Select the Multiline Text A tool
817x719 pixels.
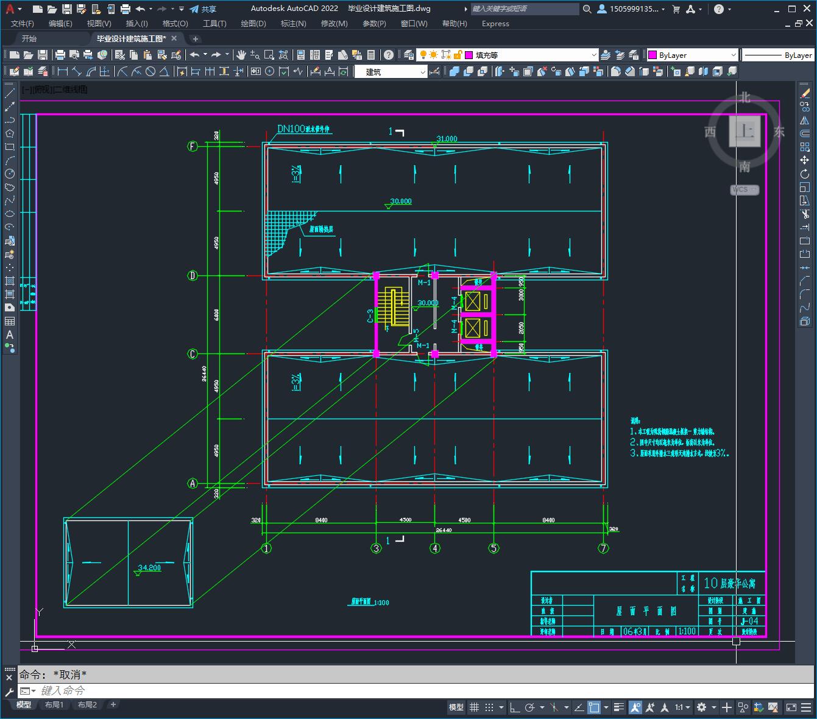[10, 335]
